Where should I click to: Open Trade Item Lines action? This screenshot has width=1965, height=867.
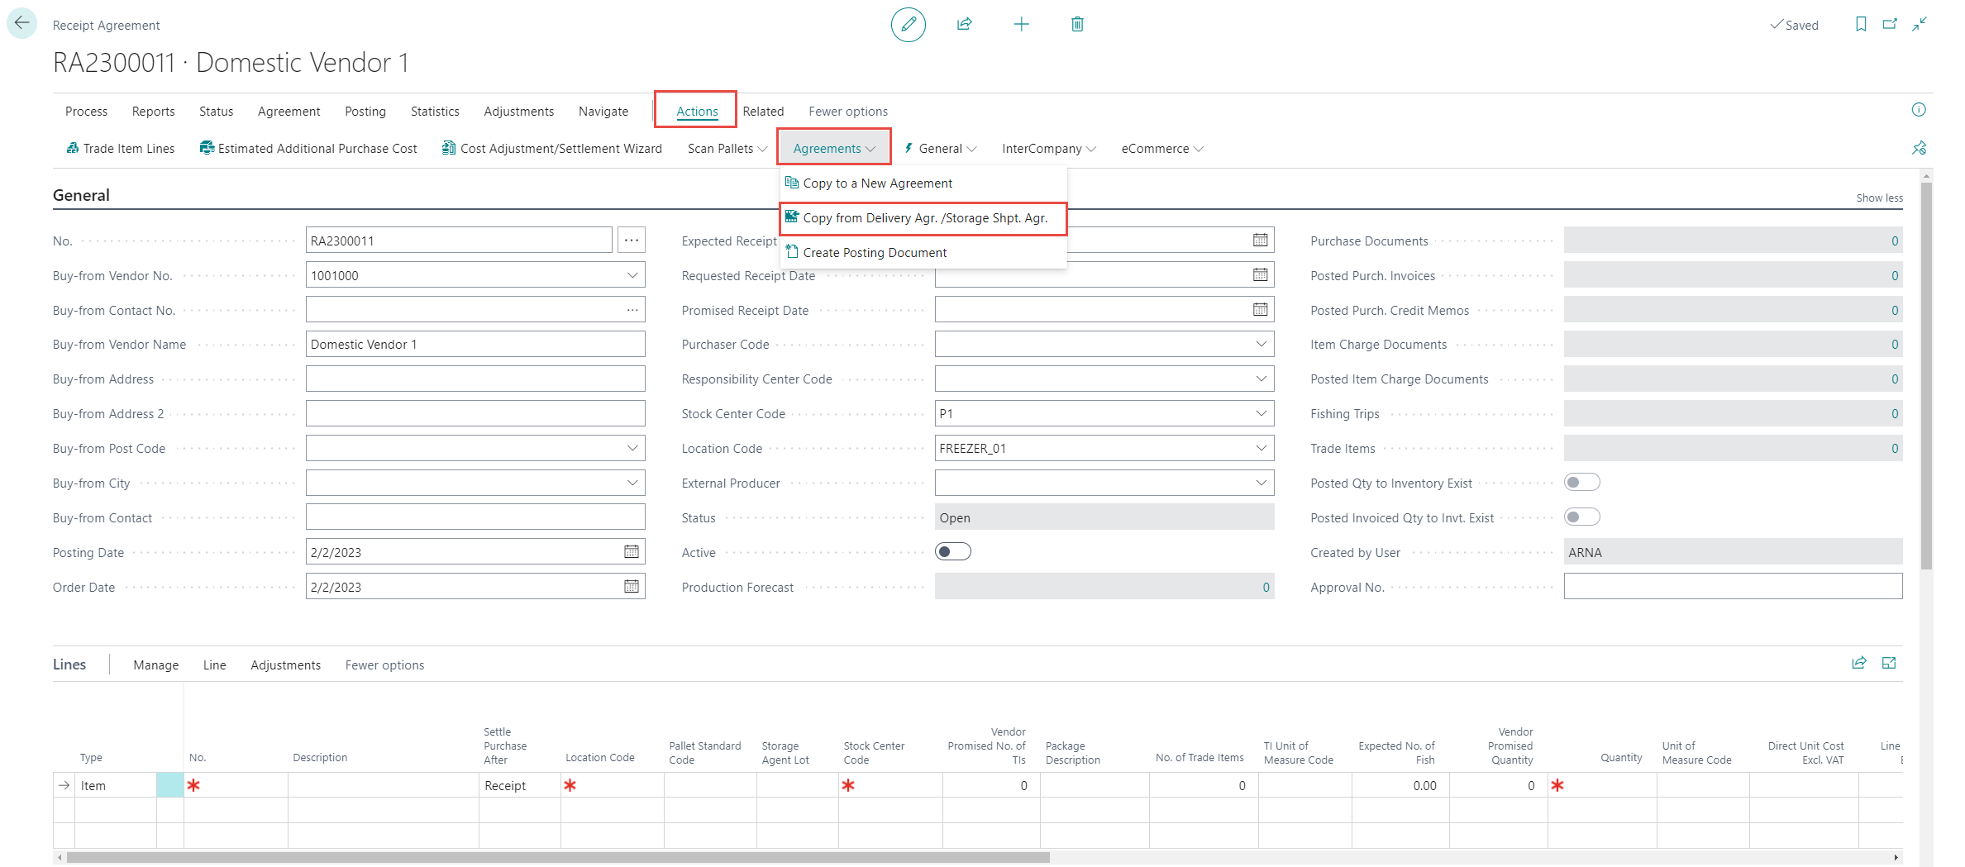click(x=121, y=149)
